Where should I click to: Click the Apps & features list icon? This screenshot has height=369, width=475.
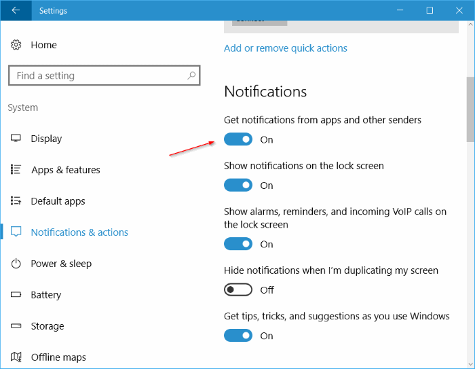pyautogui.click(x=16, y=170)
